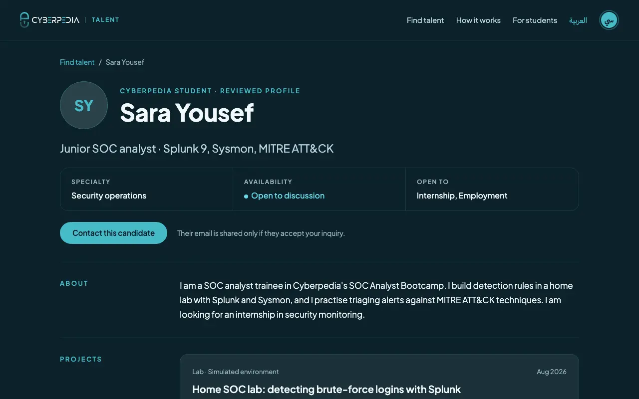Click the CYBERPEDIA wordmark text
This screenshot has width=639, height=399.
point(55,20)
